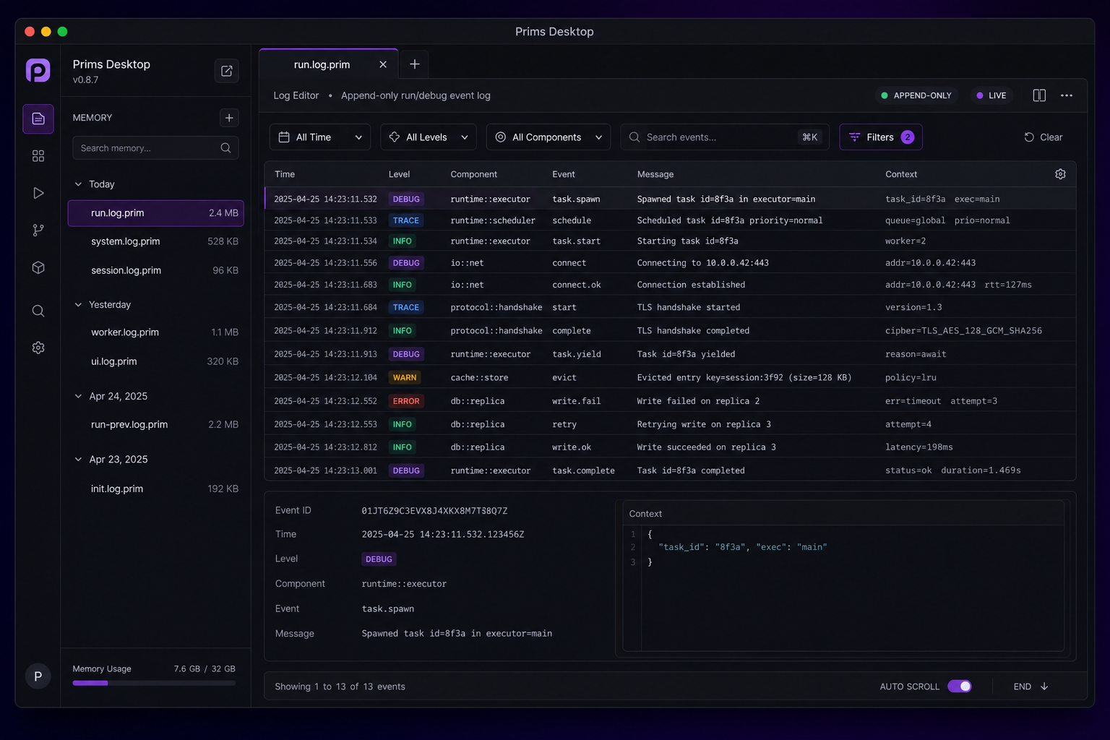Select ui.log.prim in memory list
This screenshot has height=740, width=1110.
pyautogui.click(x=156, y=361)
